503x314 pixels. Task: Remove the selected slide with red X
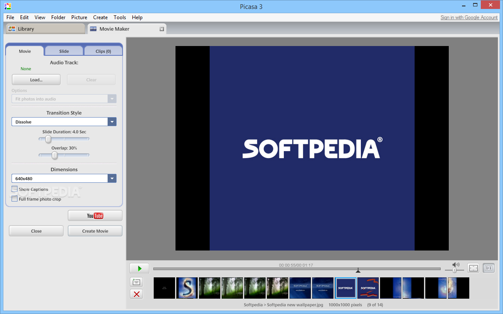pos(136,294)
